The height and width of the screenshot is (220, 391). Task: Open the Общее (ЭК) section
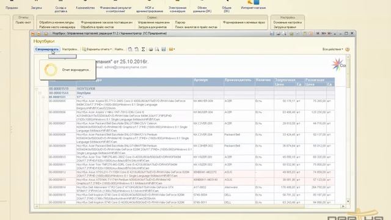pos(227,10)
